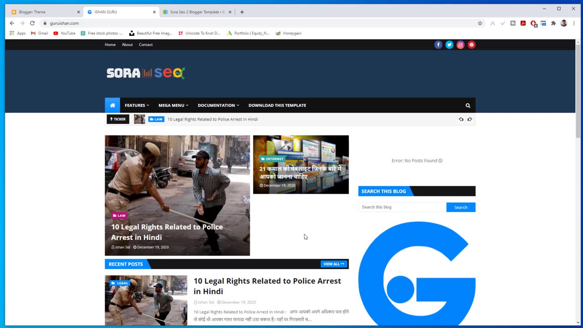The image size is (583, 328).
Task: Open the Facebook social icon
Action: pyautogui.click(x=438, y=45)
